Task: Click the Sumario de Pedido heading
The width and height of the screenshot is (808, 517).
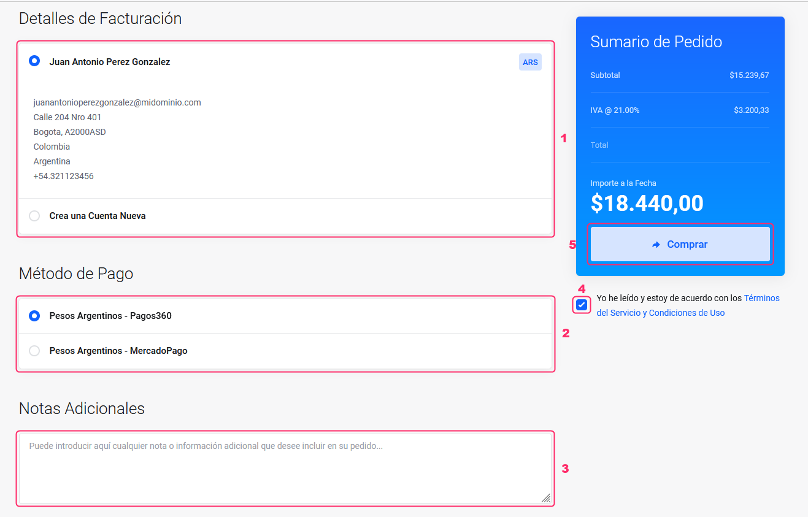Action: [x=656, y=42]
